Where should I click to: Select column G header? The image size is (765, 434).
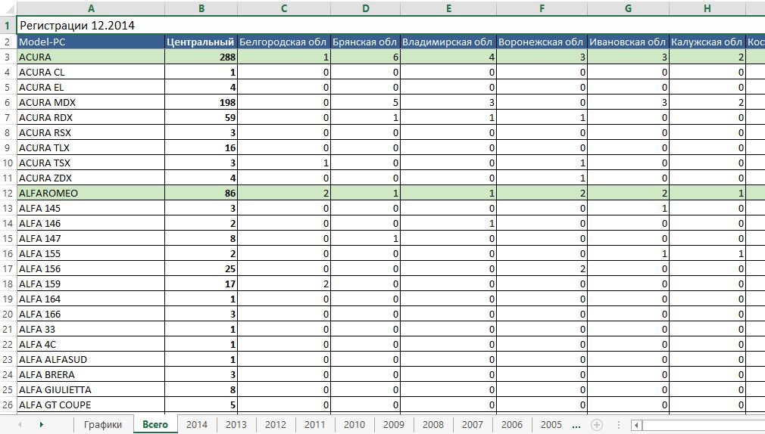628,8
